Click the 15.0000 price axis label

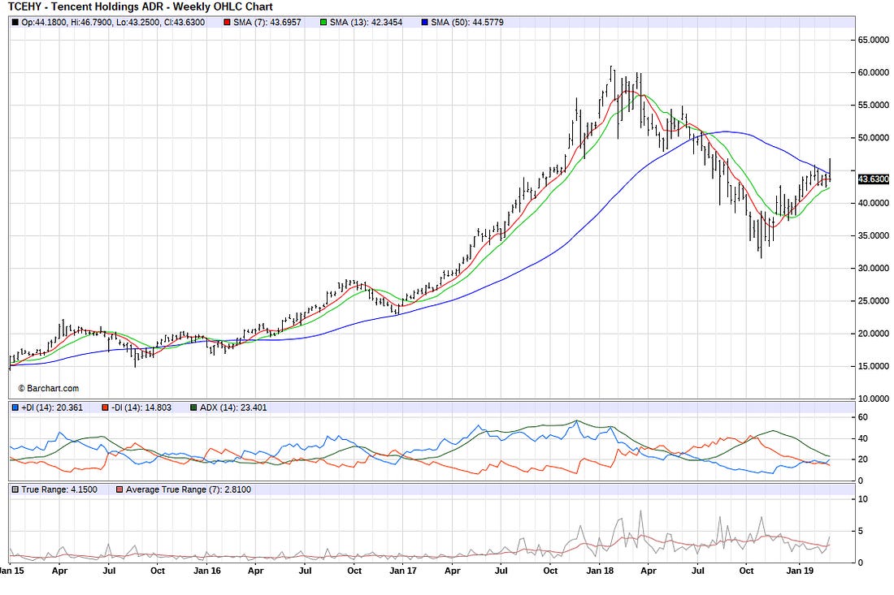tap(874, 366)
